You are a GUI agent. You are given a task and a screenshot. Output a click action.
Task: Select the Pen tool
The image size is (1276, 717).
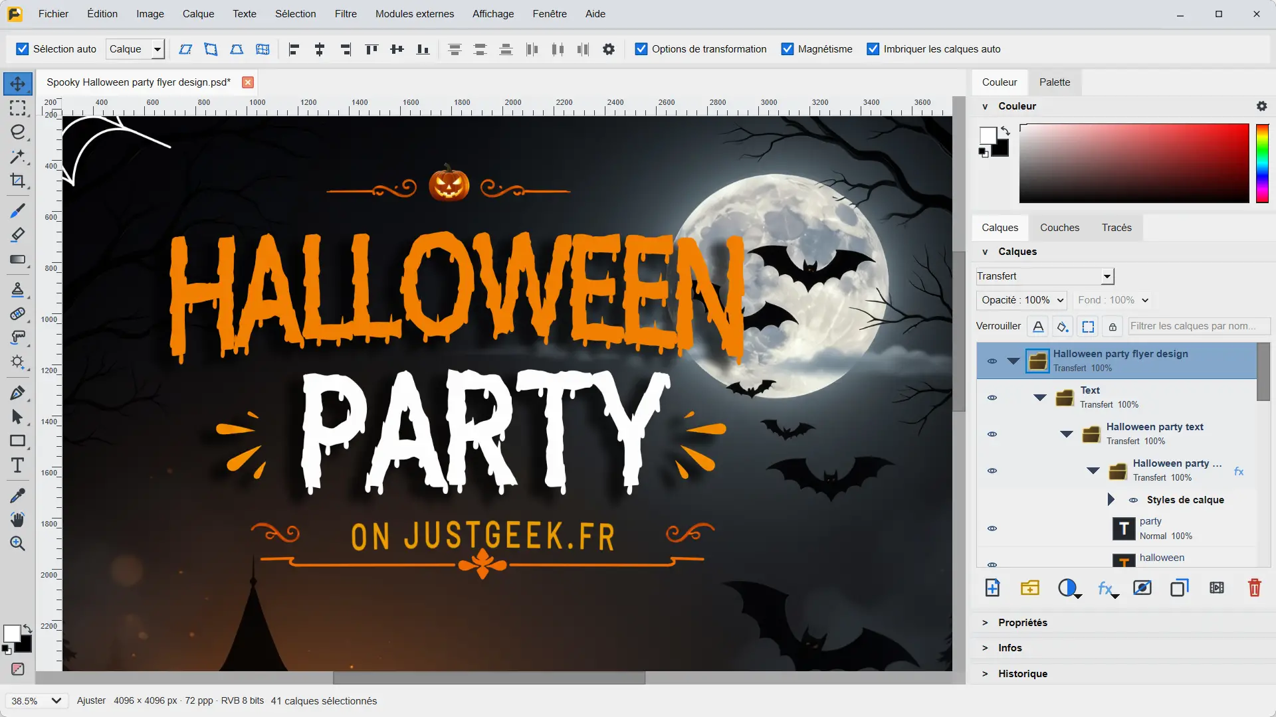point(18,392)
